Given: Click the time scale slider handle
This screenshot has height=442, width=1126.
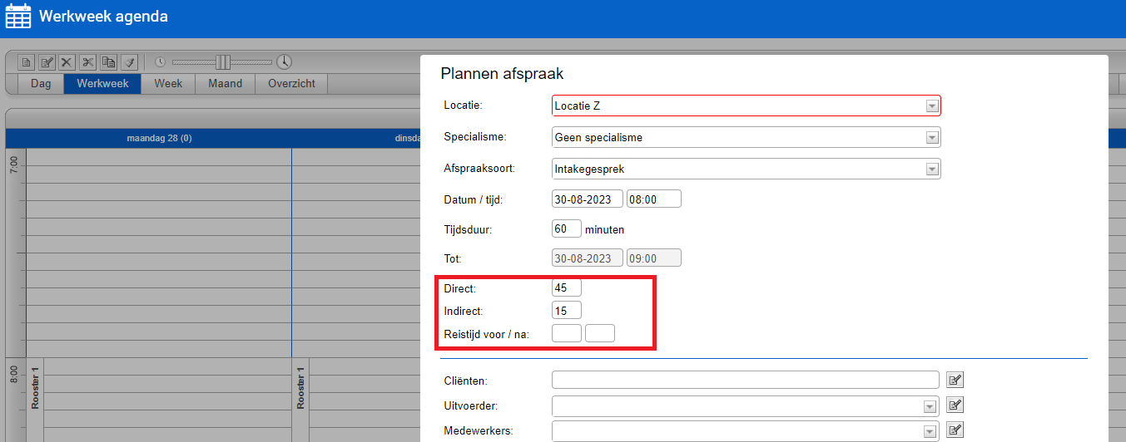Looking at the screenshot, I should [x=222, y=62].
